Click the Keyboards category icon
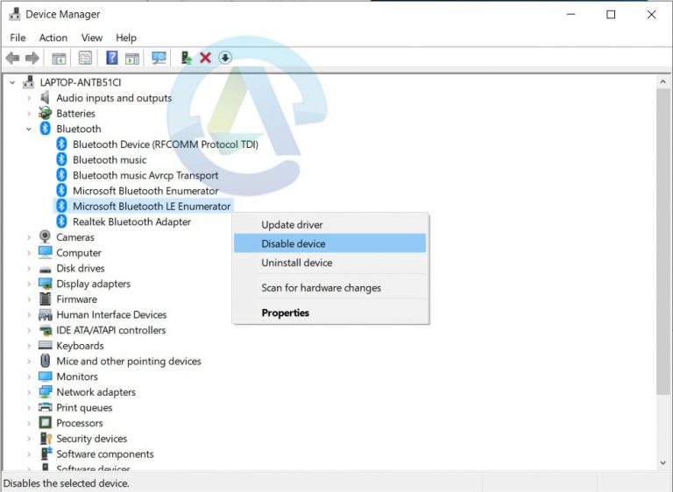This screenshot has width=673, height=492. [x=45, y=345]
